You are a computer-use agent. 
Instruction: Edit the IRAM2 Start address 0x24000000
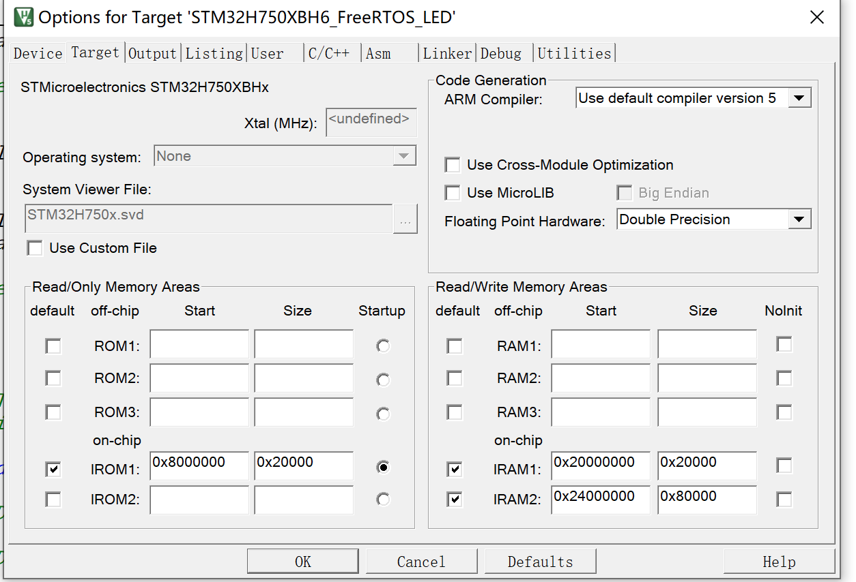click(x=601, y=500)
